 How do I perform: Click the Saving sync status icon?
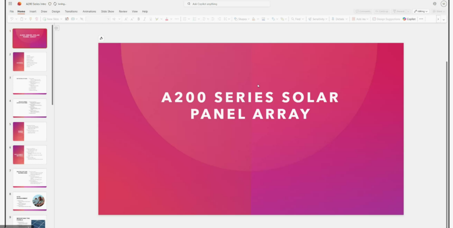coord(55,4)
